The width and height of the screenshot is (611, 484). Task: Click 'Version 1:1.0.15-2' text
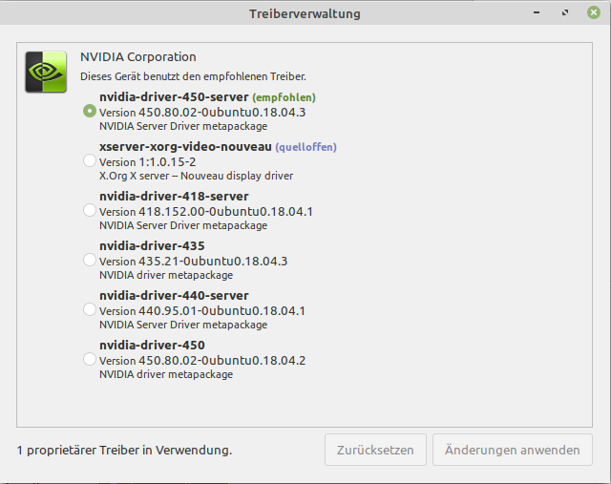pyautogui.click(x=147, y=162)
